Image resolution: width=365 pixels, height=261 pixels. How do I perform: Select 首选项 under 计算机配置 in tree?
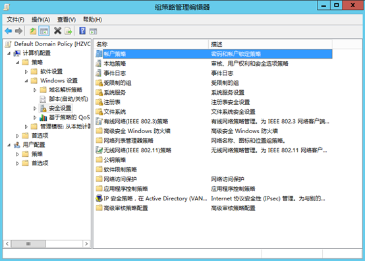click(x=40, y=136)
